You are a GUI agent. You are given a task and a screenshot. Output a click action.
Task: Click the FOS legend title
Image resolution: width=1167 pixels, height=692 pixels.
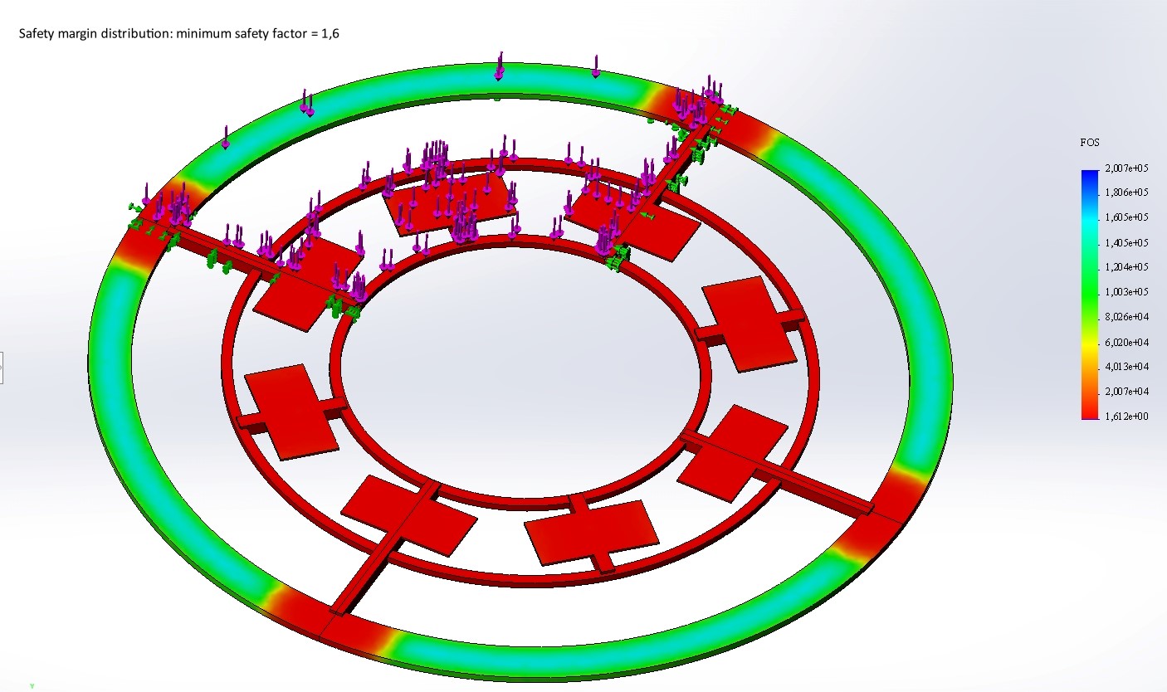(x=1089, y=143)
